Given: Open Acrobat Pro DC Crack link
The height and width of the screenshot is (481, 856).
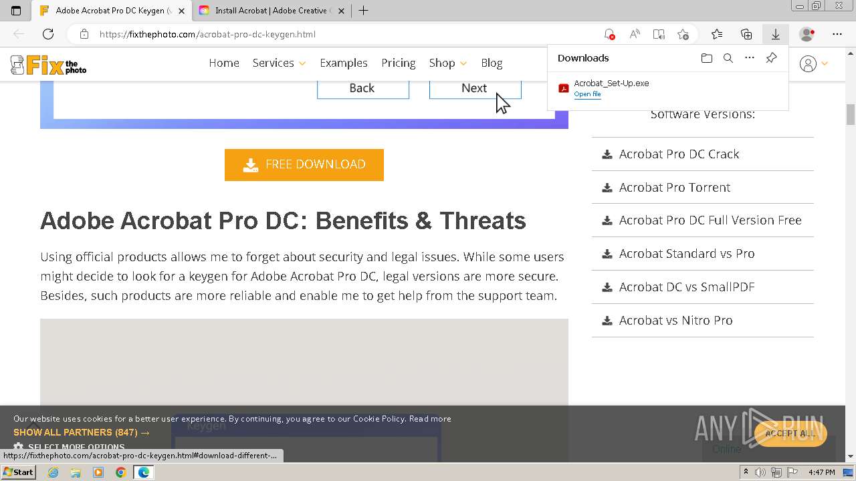Looking at the screenshot, I should click(679, 154).
